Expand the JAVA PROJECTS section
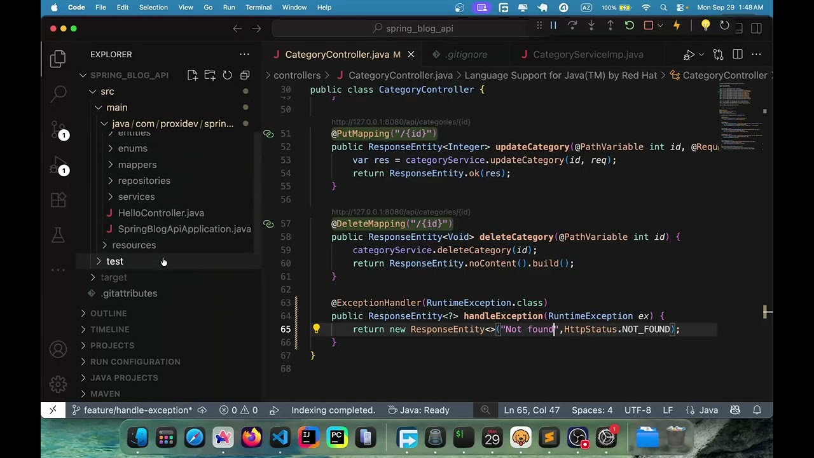Image resolution: width=814 pixels, height=458 pixels. pyautogui.click(x=83, y=378)
